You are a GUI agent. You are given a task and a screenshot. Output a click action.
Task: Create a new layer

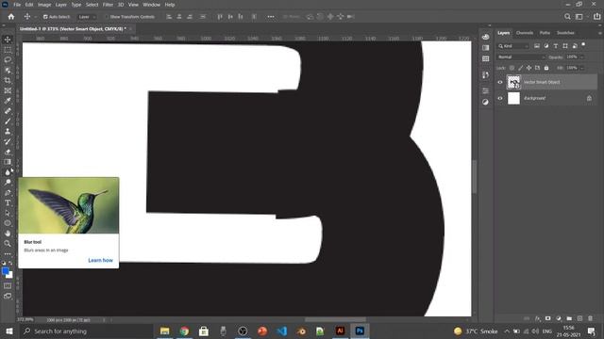coord(579,318)
